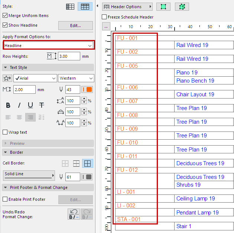This screenshot has width=234, height=233.
Task: Click Edit button next to Show Headline
Action: tap(75, 26)
